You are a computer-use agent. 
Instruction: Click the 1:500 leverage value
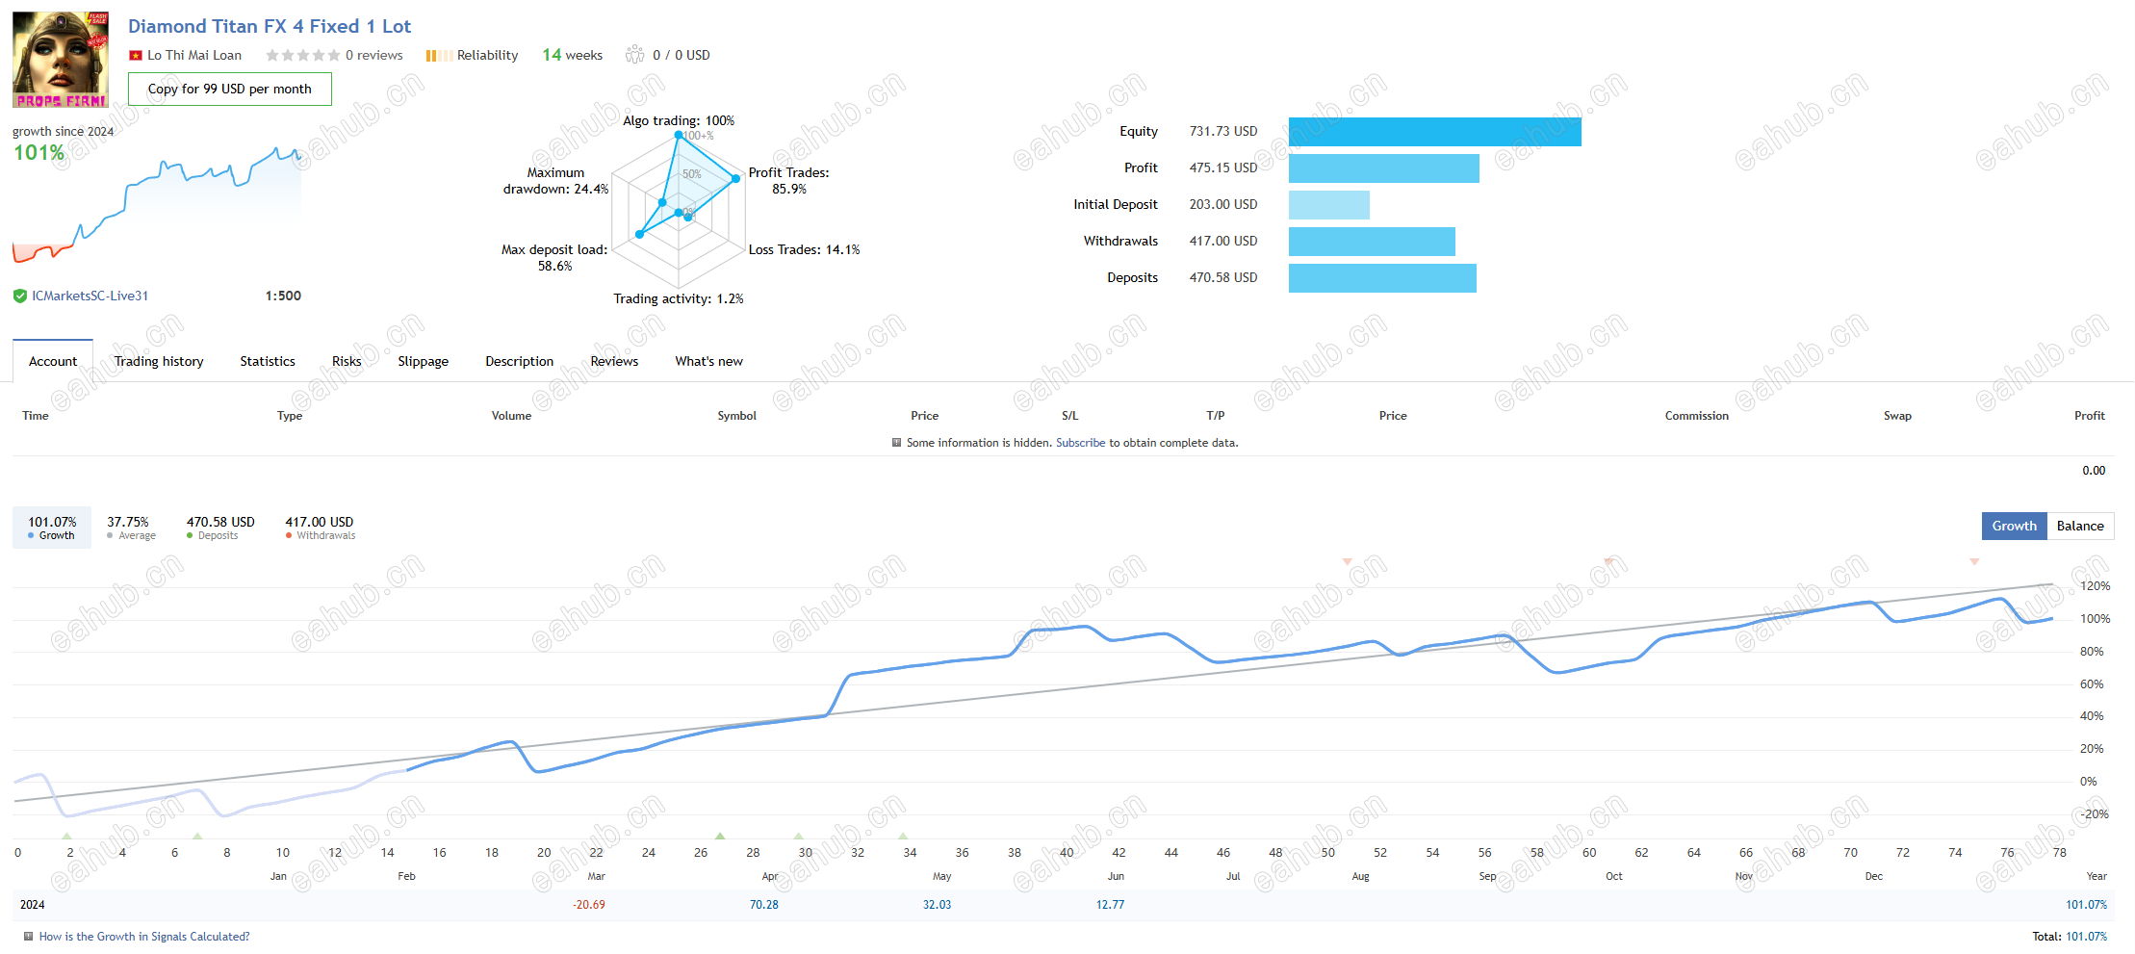point(283,296)
